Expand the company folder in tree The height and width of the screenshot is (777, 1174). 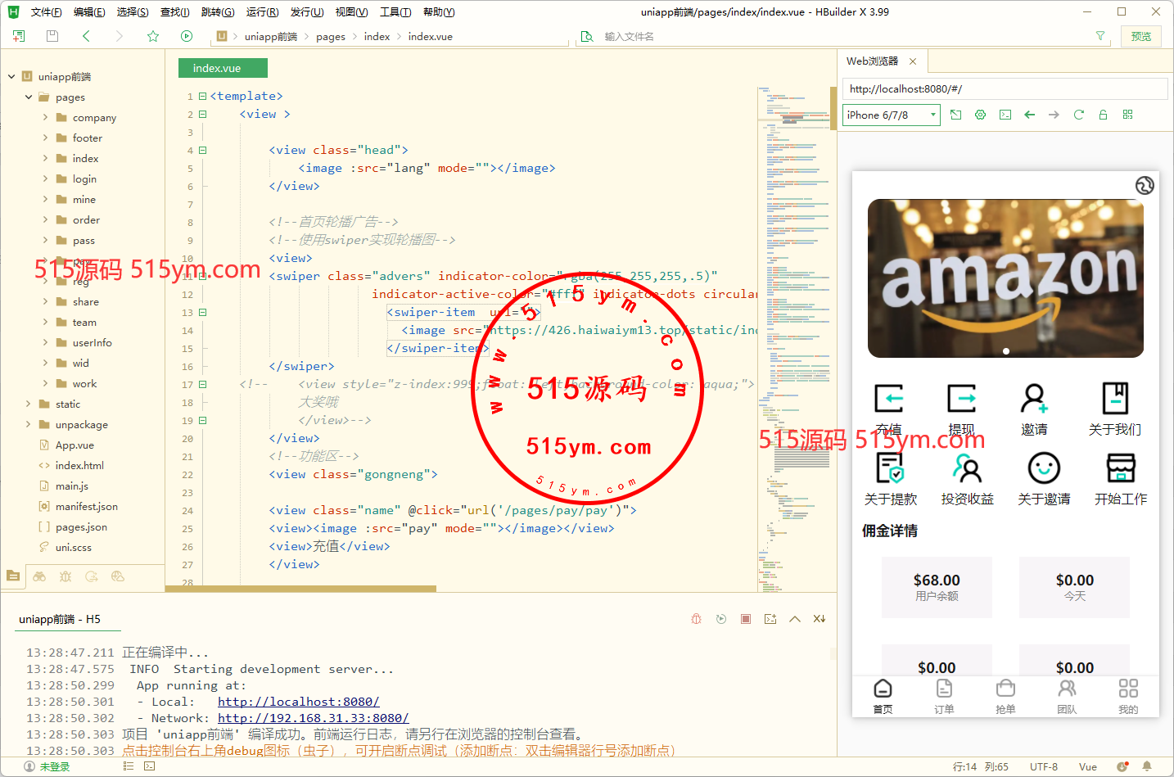click(45, 118)
